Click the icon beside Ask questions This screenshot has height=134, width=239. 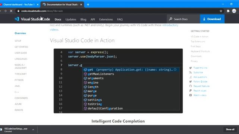pos(190,77)
